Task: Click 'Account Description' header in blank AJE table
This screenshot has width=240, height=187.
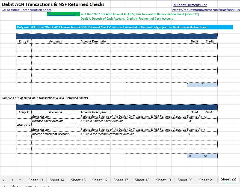Action: click(x=94, y=41)
